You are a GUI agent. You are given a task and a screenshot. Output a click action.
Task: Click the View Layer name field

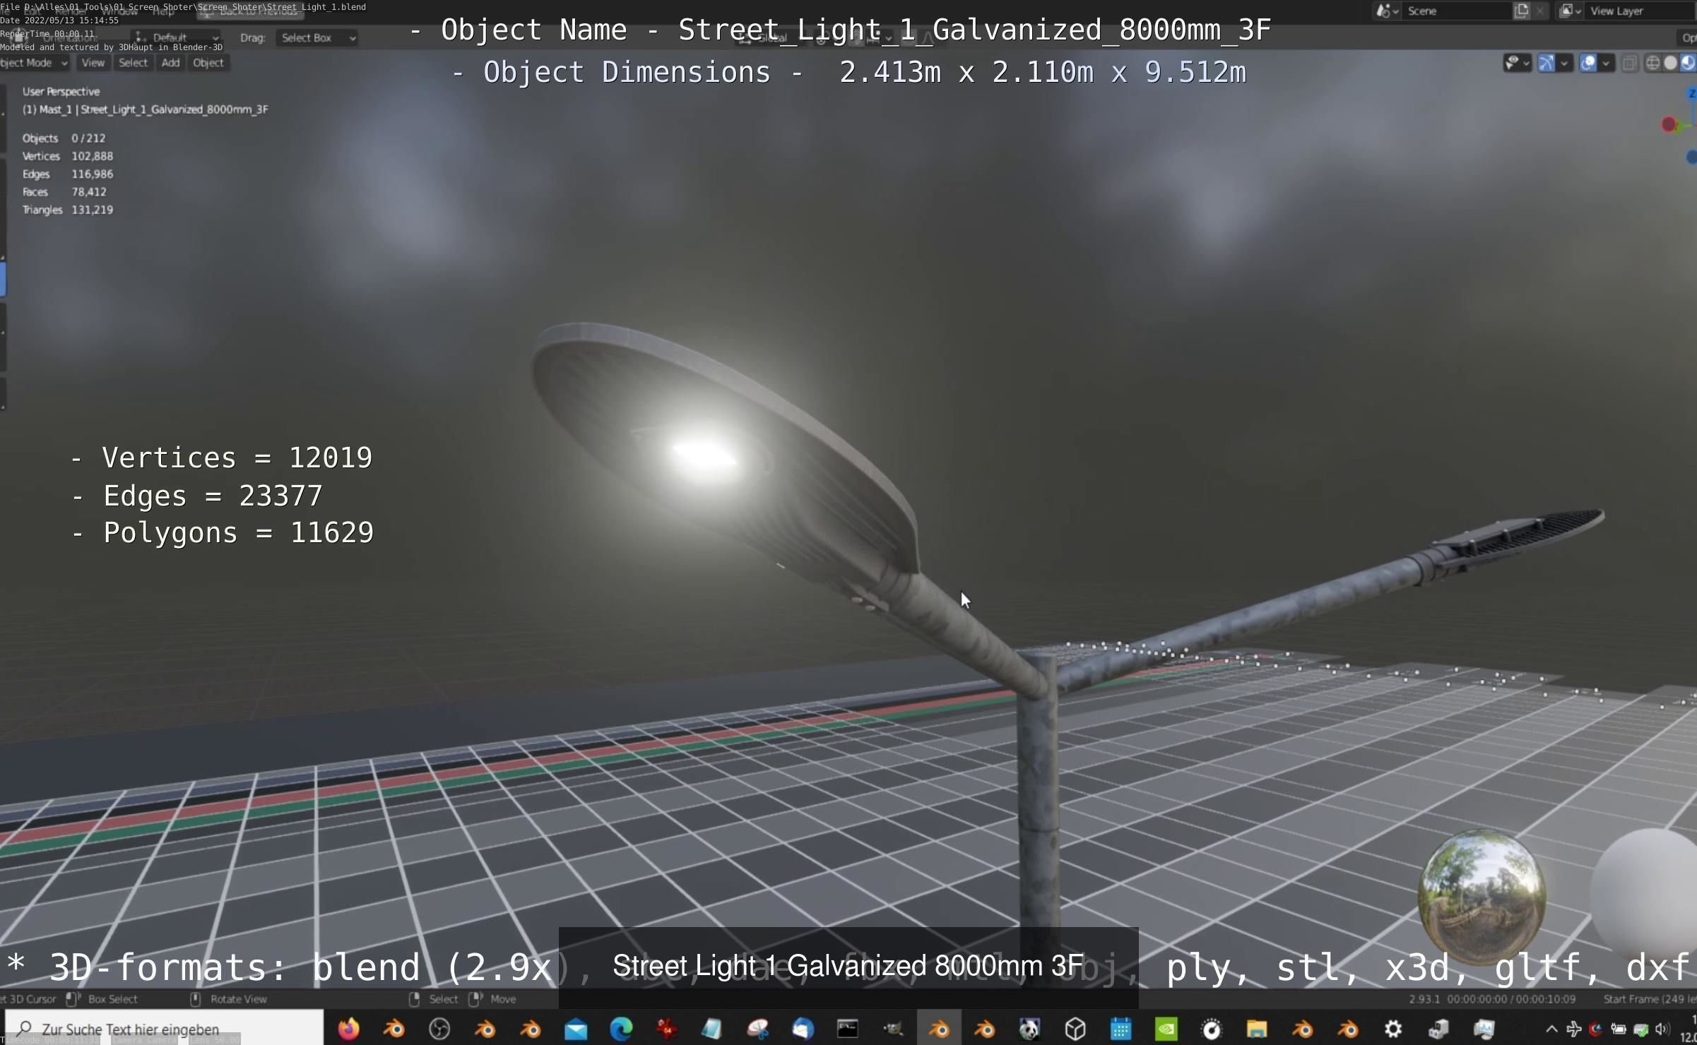coord(1640,11)
